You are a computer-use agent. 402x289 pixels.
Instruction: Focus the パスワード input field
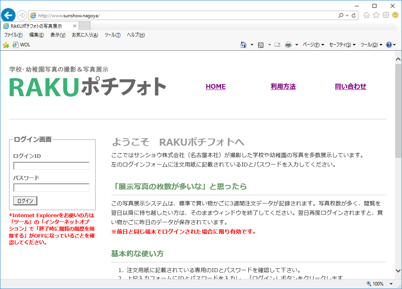coord(51,187)
